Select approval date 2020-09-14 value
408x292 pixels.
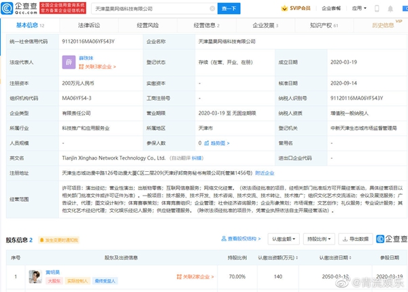pos(343,84)
